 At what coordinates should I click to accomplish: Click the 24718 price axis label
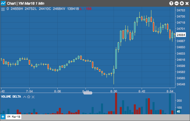181,23
